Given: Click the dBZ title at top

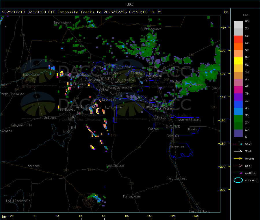Looking at the screenshot, I should [x=130, y=4].
